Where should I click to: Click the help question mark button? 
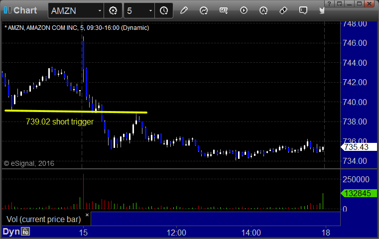[x=329, y=3]
